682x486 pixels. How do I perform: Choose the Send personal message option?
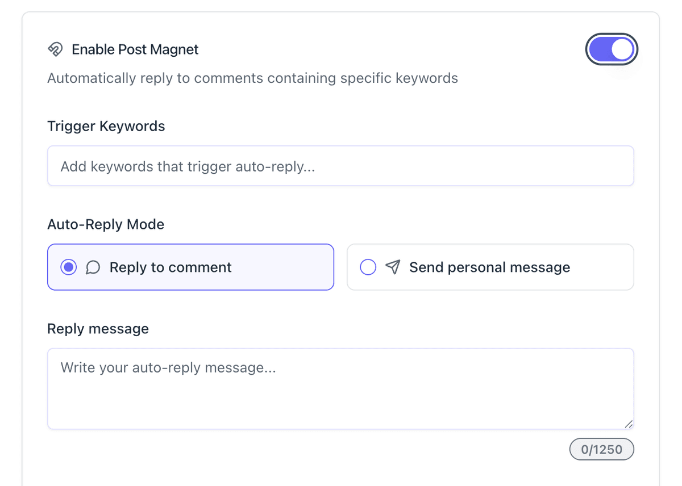[x=368, y=267]
